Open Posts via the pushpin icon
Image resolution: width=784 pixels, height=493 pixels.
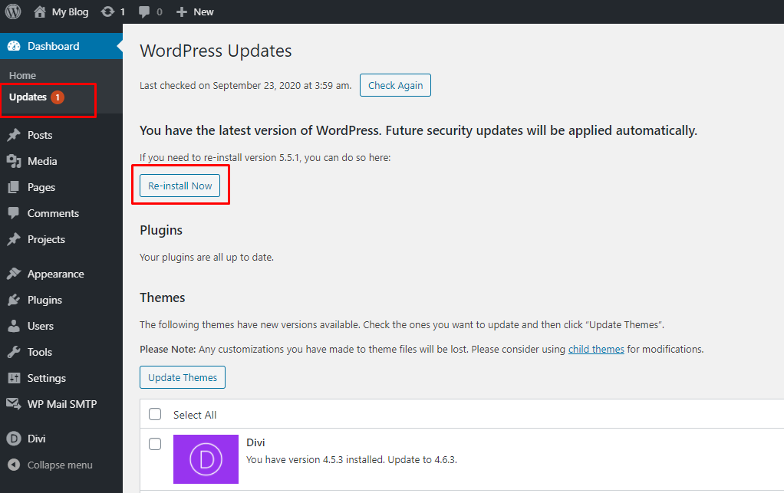14,135
